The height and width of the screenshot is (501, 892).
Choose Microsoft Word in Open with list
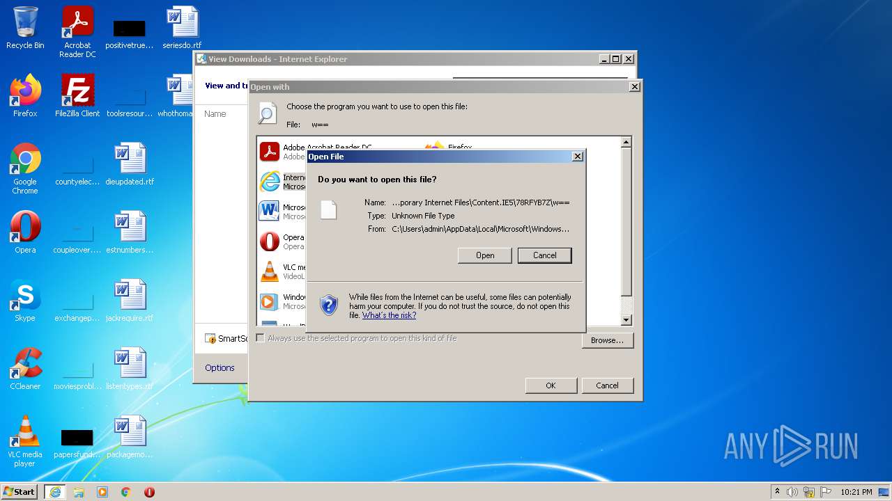[282, 212]
